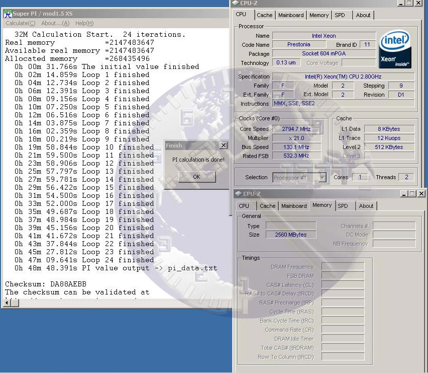Click OK in the Finish dialog

pos(197,177)
